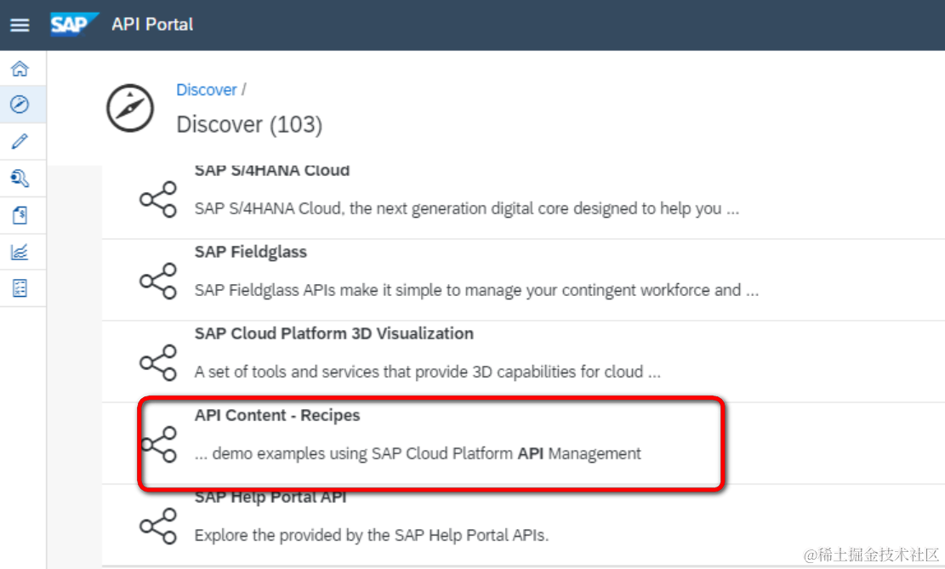
Task: Go to Home in the sidebar
Action: tap(20, 69)
